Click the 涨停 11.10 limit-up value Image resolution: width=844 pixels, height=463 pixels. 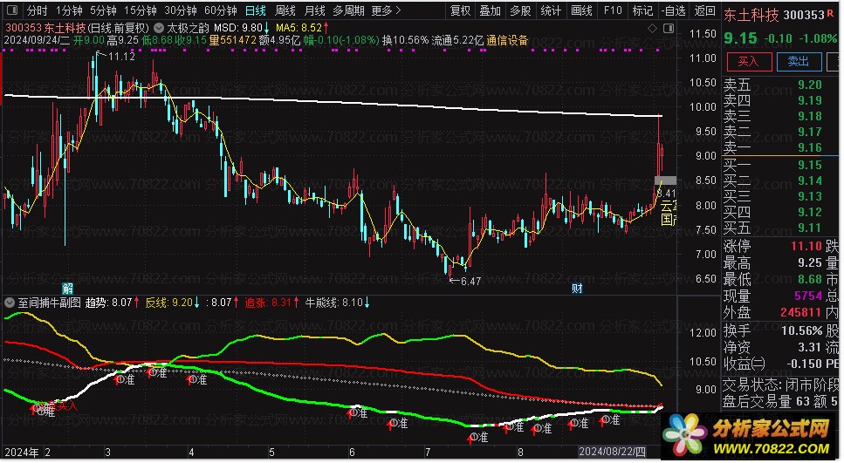point(806,246)
